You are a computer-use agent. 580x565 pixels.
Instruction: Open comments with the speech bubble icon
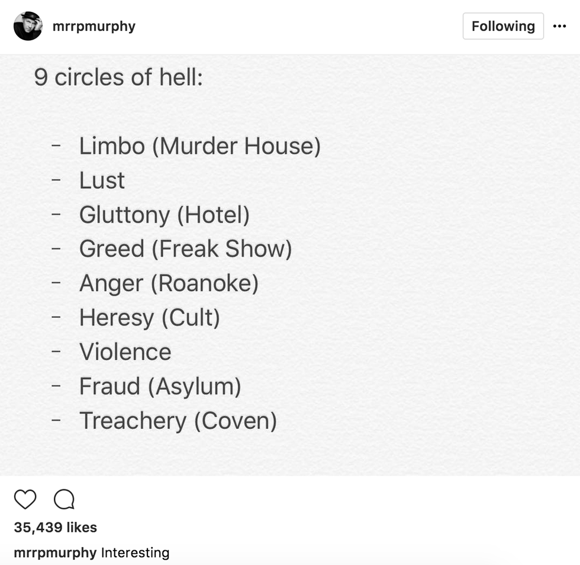[x=64, y=500]
